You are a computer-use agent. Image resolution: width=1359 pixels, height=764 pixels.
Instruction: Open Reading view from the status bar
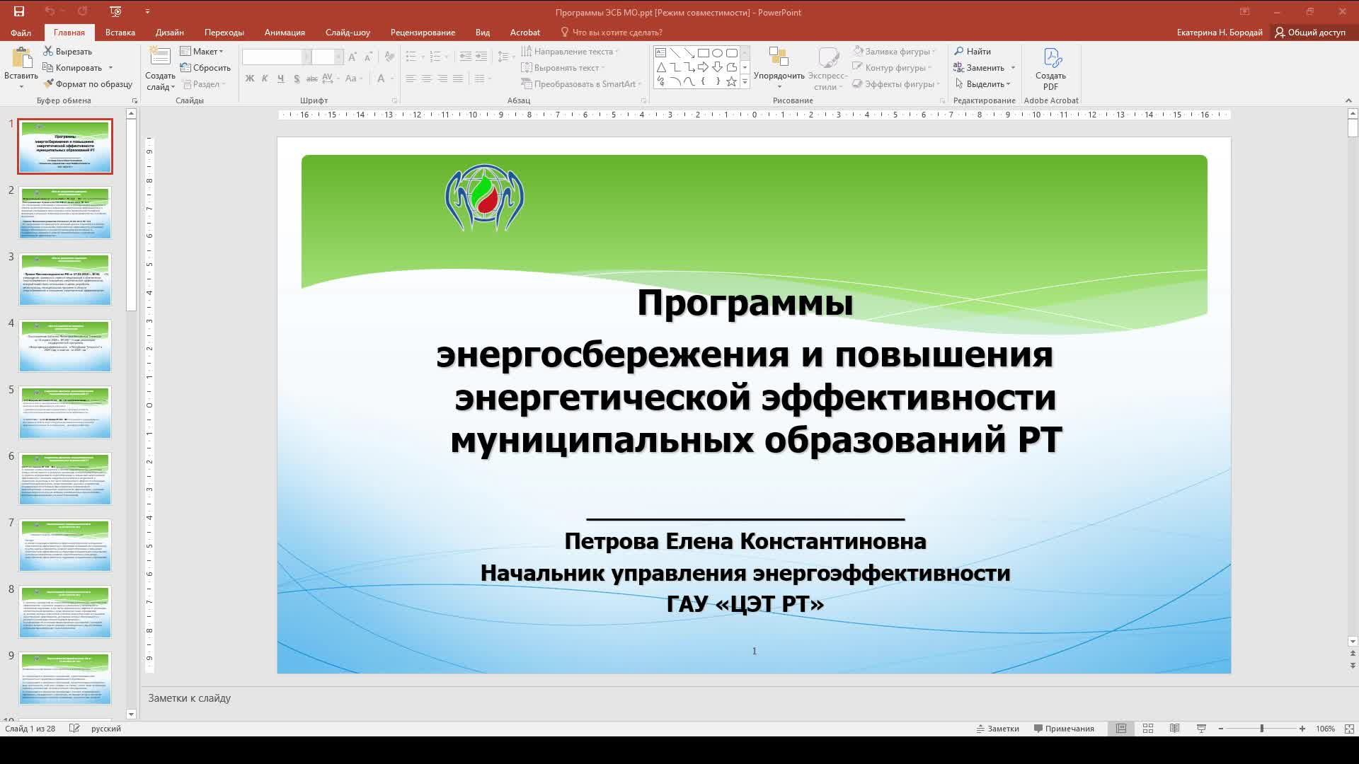point(1174,729)
